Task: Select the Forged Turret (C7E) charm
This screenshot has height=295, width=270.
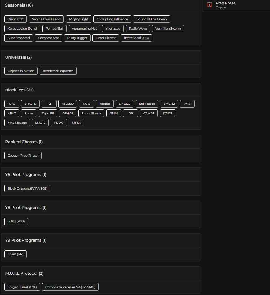Action: (x=22, y=287)
